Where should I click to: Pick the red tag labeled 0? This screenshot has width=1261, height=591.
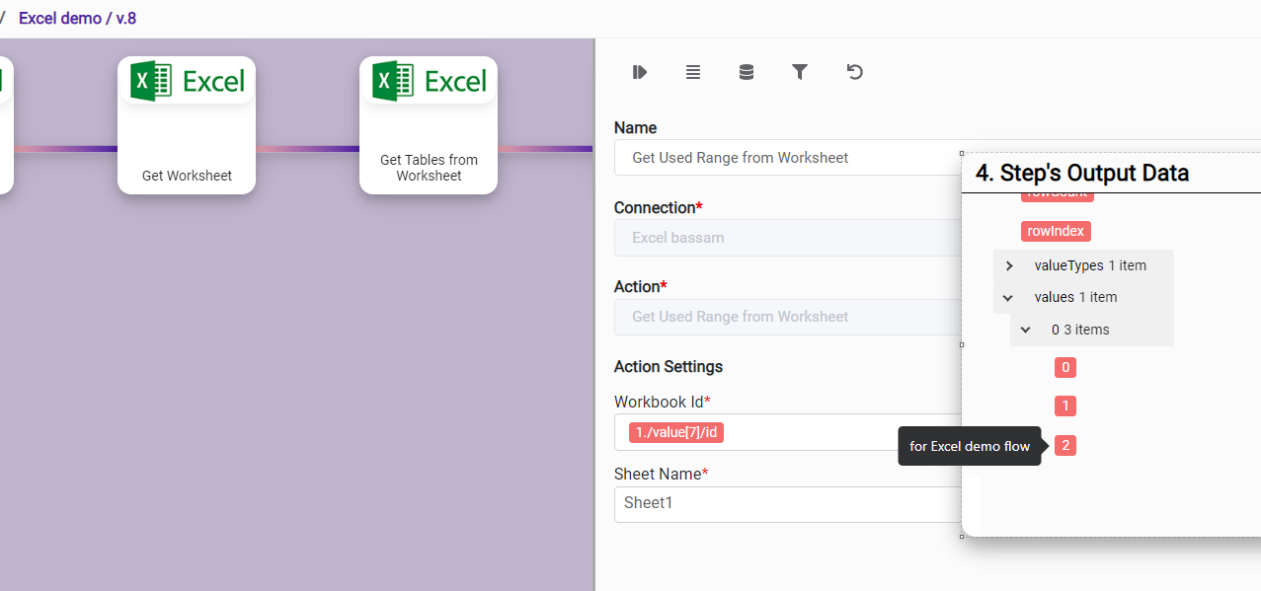1064,368
